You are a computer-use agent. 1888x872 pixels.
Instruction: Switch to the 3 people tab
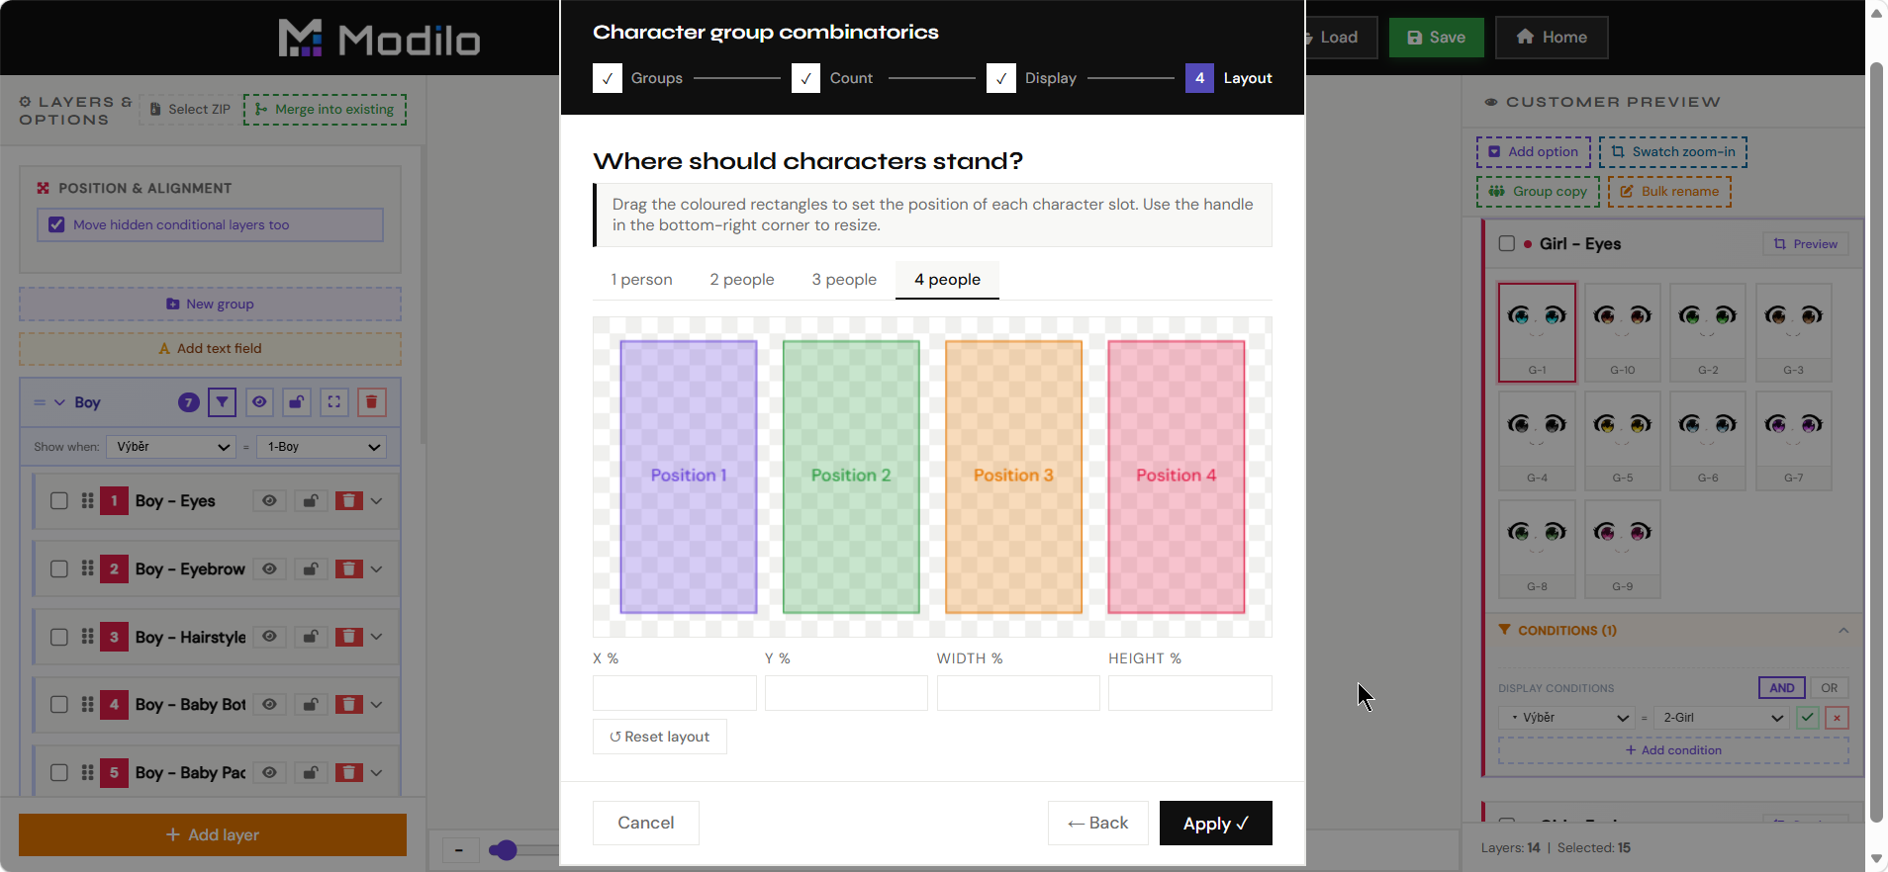(844, 280)
